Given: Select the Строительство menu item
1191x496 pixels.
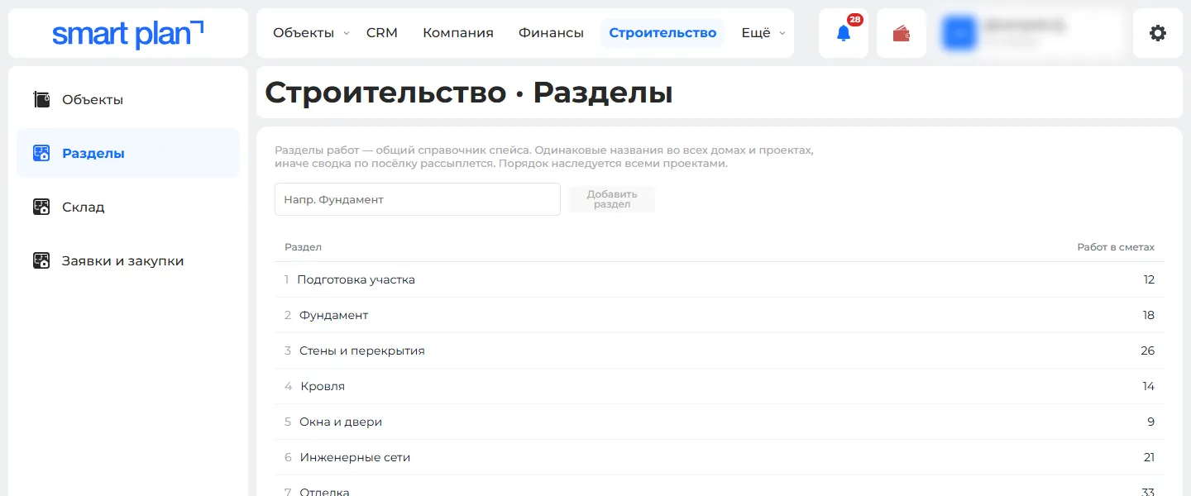Looking at the screenshot, I should pos(662,33).
